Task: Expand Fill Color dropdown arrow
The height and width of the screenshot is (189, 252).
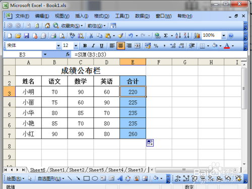Action: pyautogui.click(x=220, y=46)
